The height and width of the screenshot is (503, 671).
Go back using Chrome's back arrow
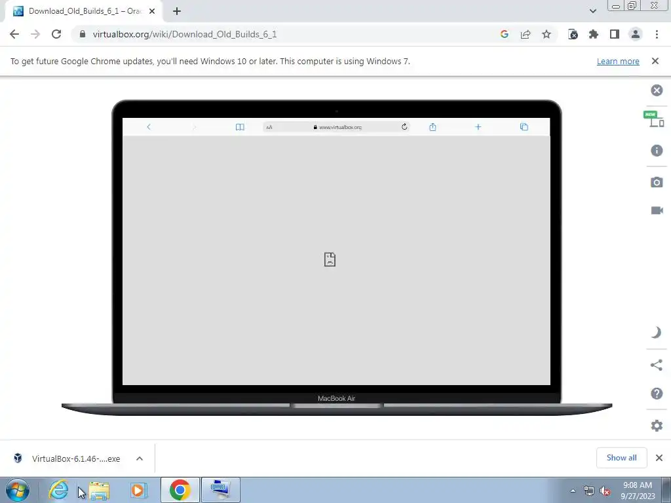14,34
